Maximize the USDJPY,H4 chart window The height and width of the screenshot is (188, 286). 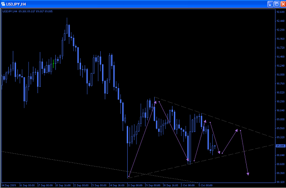pos(277,4)
